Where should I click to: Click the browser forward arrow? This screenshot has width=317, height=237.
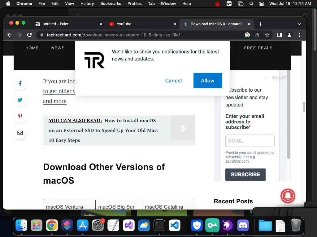(20, 35)
